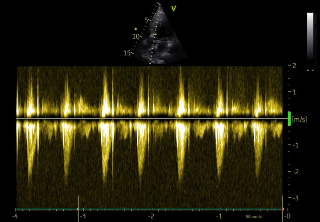Click the time axis label -4
This screenshot has height=222, width=320.
15,216
